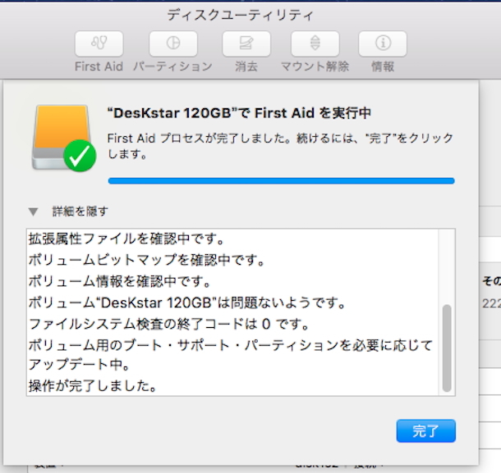Open the 情報 info toolbar button
501x473 pixels.
[x=383, y=43]
